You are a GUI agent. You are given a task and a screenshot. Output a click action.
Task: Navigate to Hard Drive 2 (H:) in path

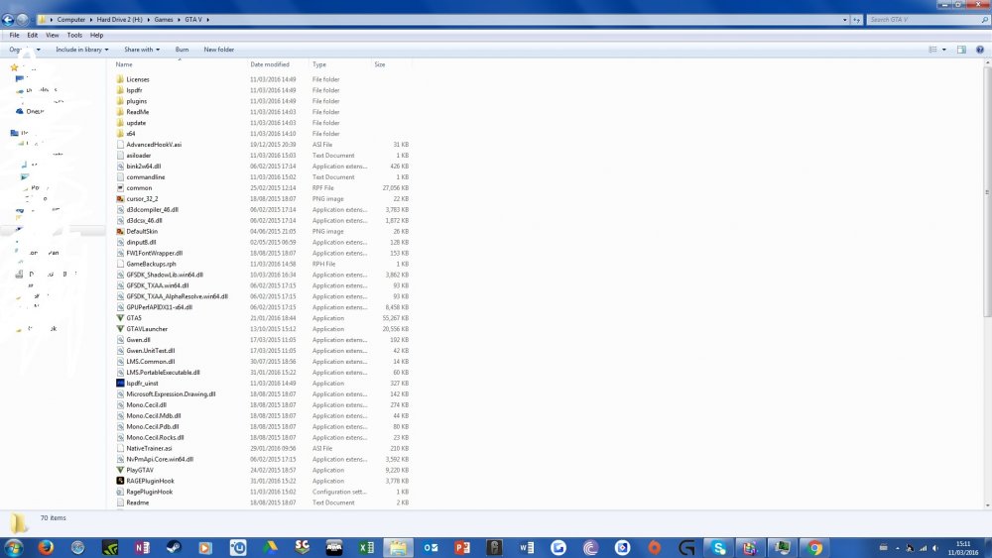point(120,20)
